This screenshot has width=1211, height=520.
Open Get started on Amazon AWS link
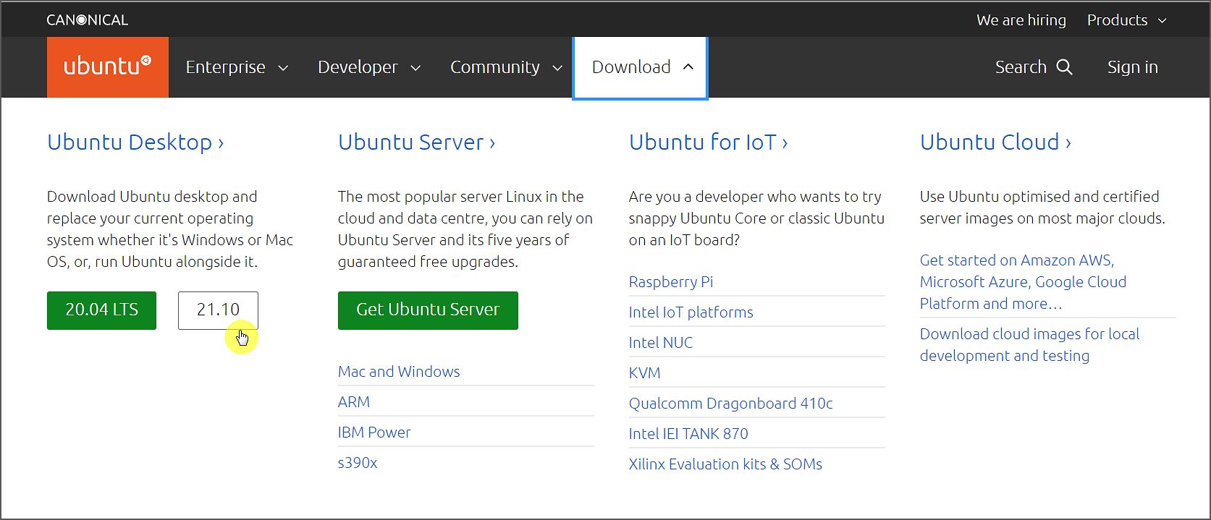[1024, 282]
